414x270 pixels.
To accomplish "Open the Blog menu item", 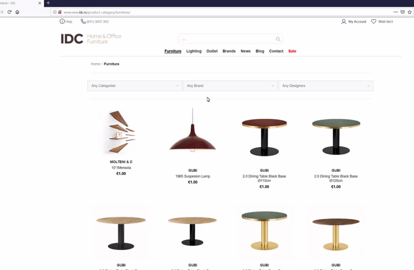I will tap(260, 51).
